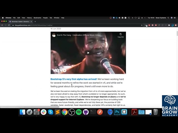Image resolution: width=178 pixels, height=133 pixels.
Task: Open the Chrome application menu
Action: click(8, 18)
